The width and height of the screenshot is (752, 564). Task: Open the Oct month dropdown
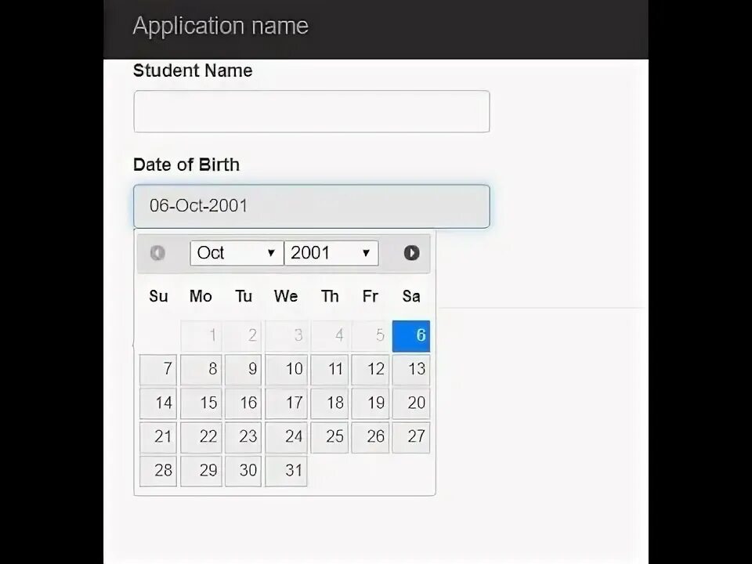237,253
